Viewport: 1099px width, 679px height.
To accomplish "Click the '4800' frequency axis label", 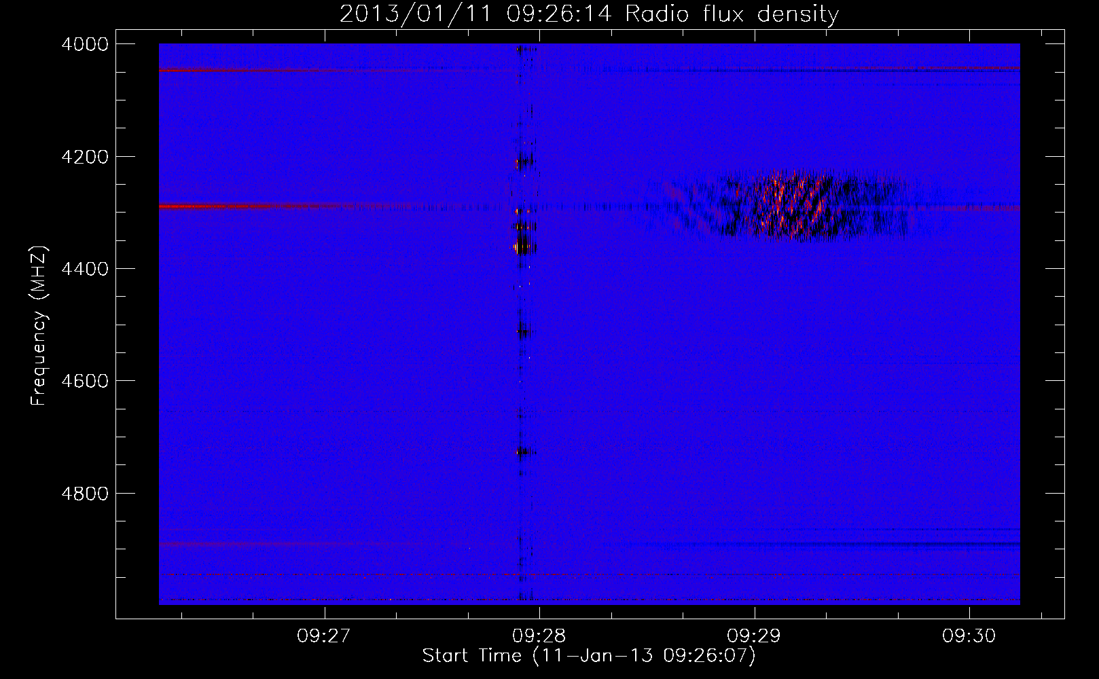I will (x=84, y=493).
